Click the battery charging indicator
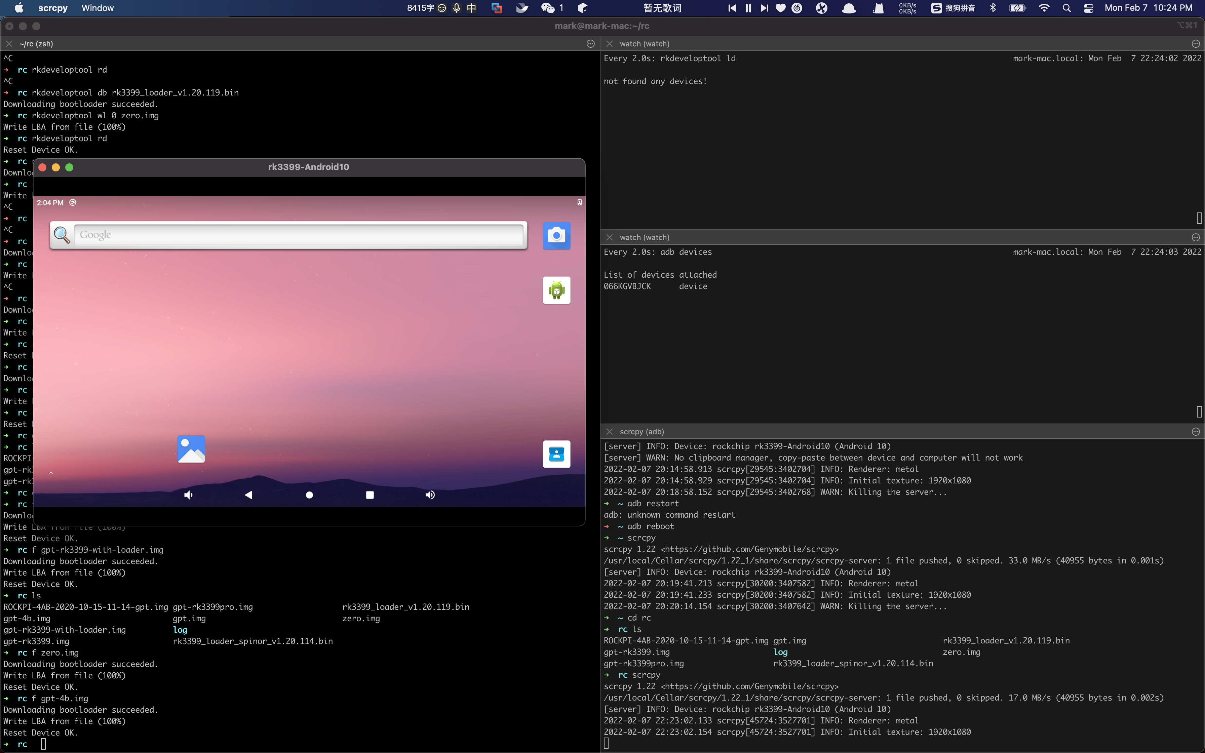Screen dimensions: 1205x753 (x=1017, y=7)
